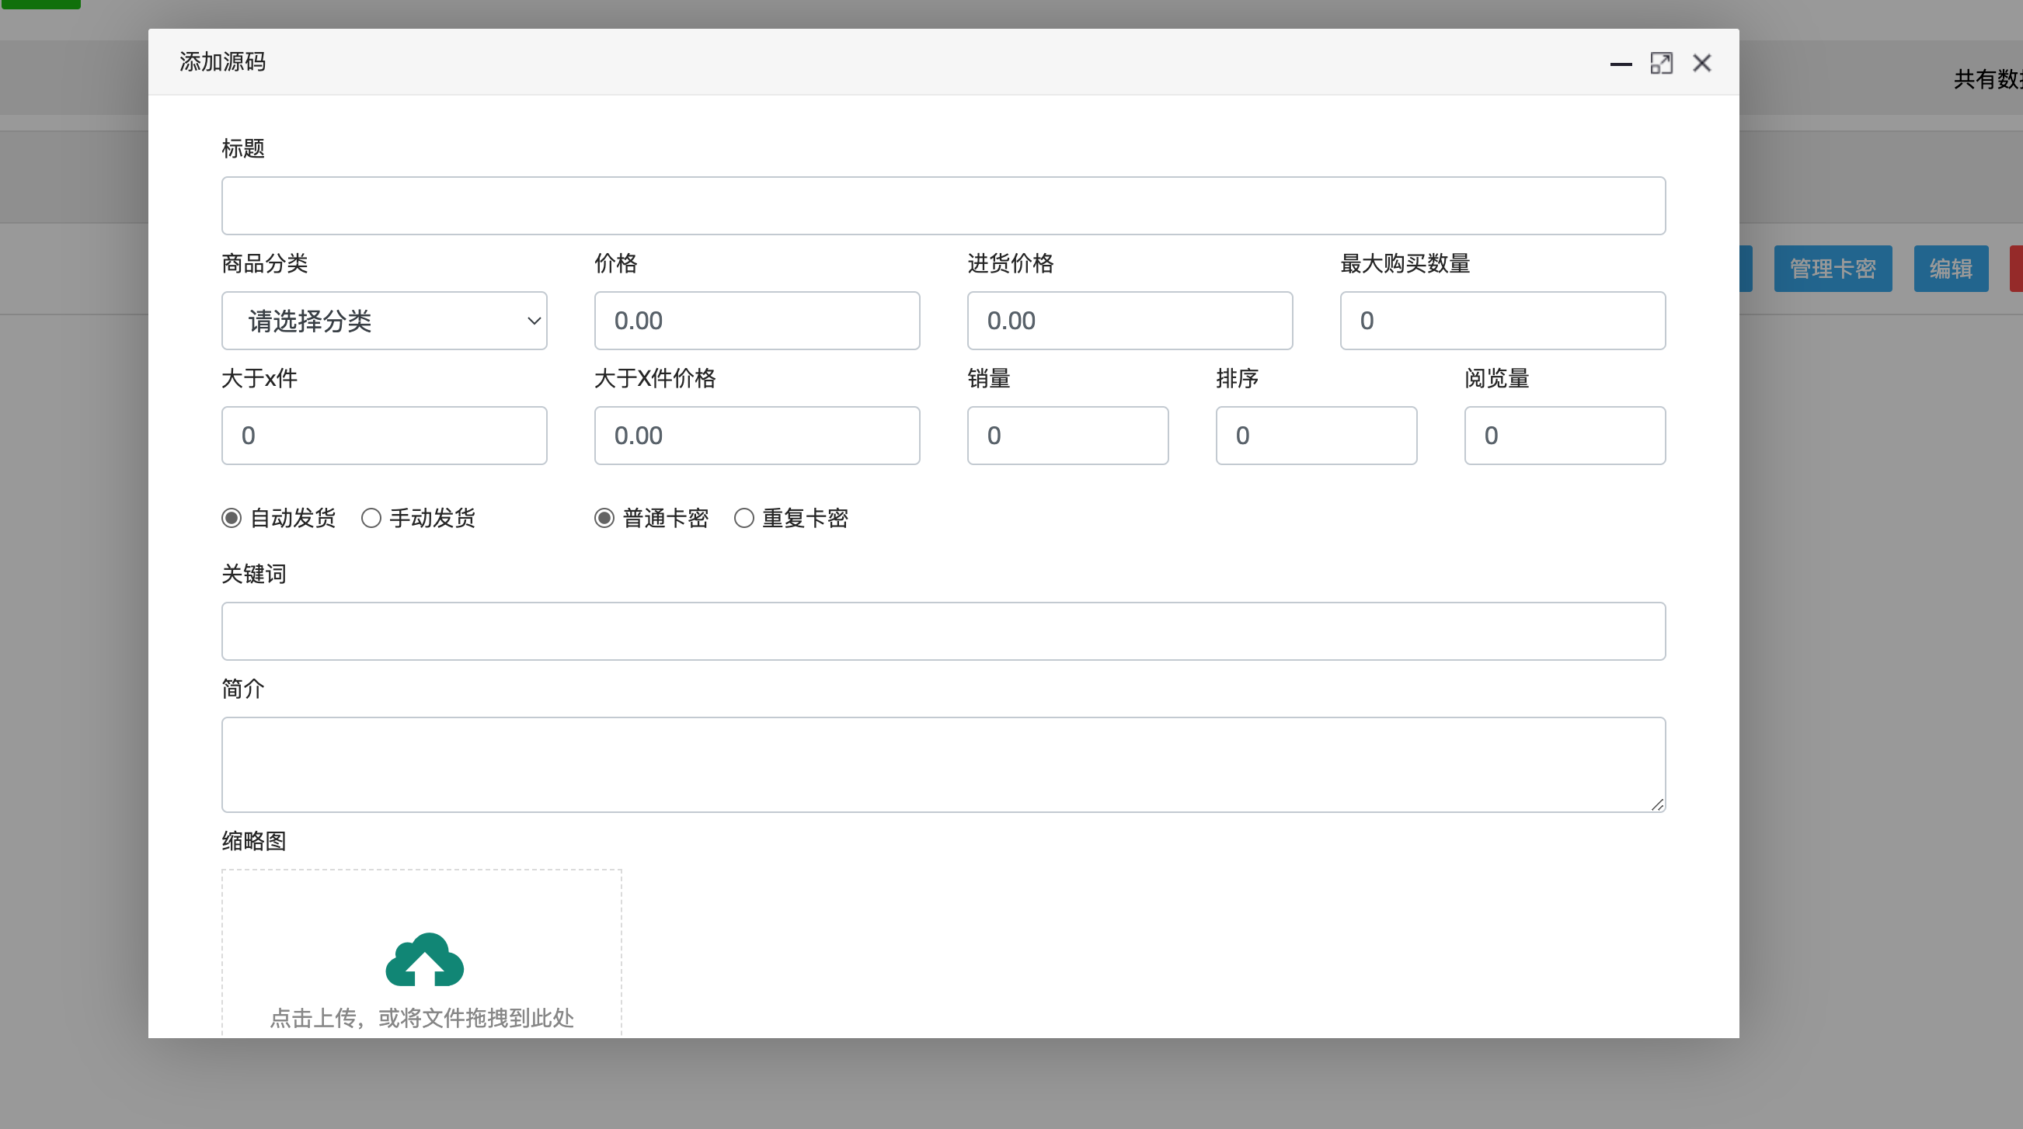Click the 自动发货 label text
Screen dimensions: 2023x1129
pos(293,518)
